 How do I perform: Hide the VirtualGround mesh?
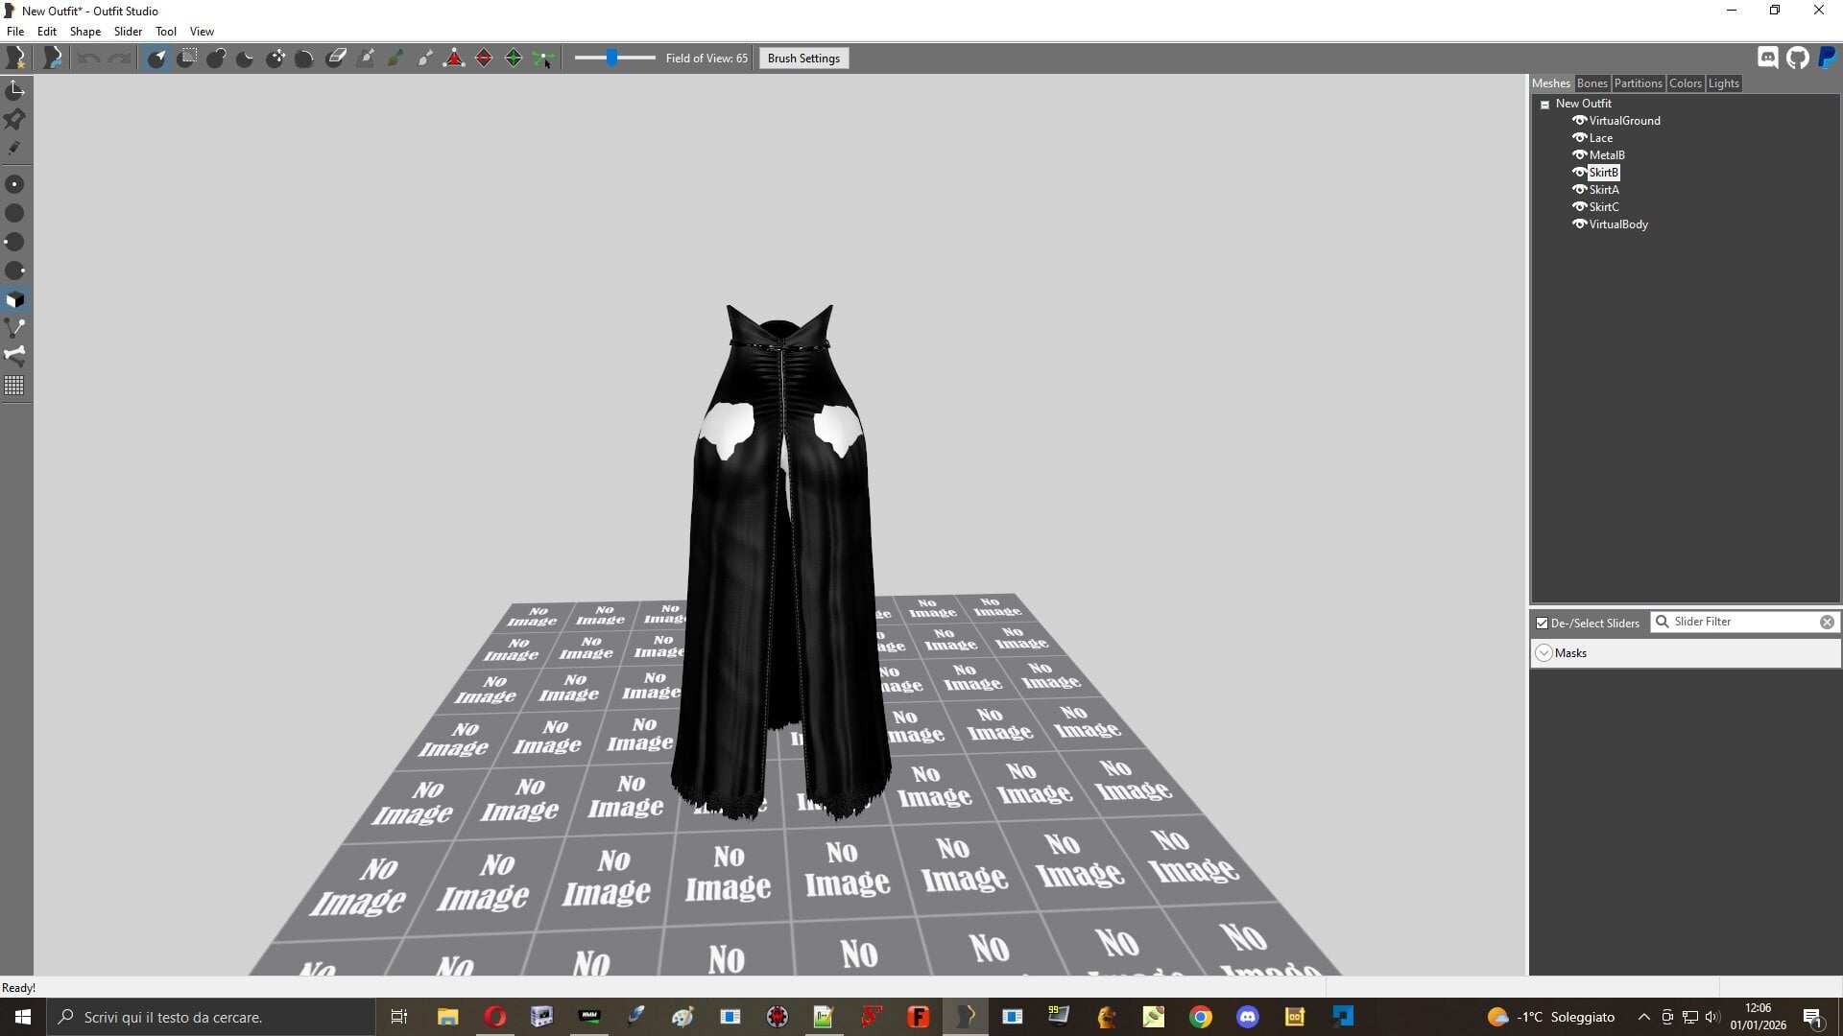(x=1579, y=121)
